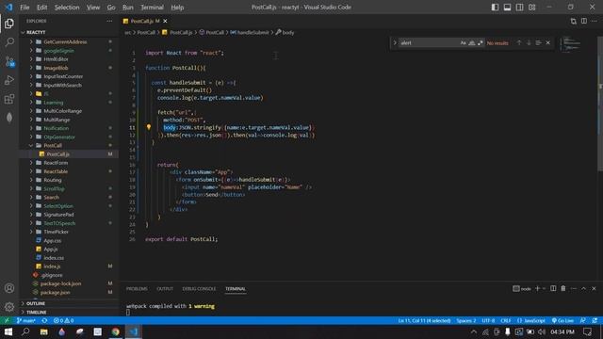The height and width of the screenshot is (339, 603).
Task: Click Spaces: 2 indentation setting
Action: tap(466, 320)
